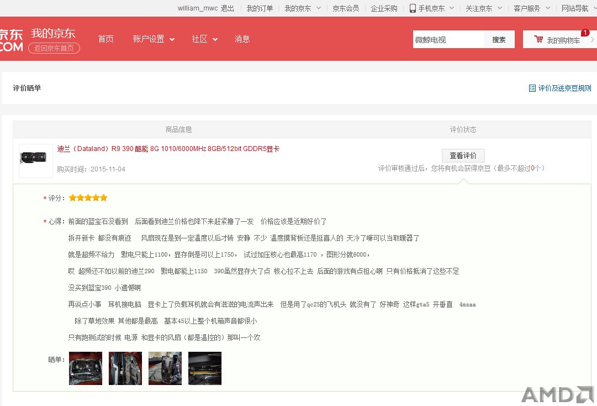
Task: Click the 搜索 button
Action: 499,39
